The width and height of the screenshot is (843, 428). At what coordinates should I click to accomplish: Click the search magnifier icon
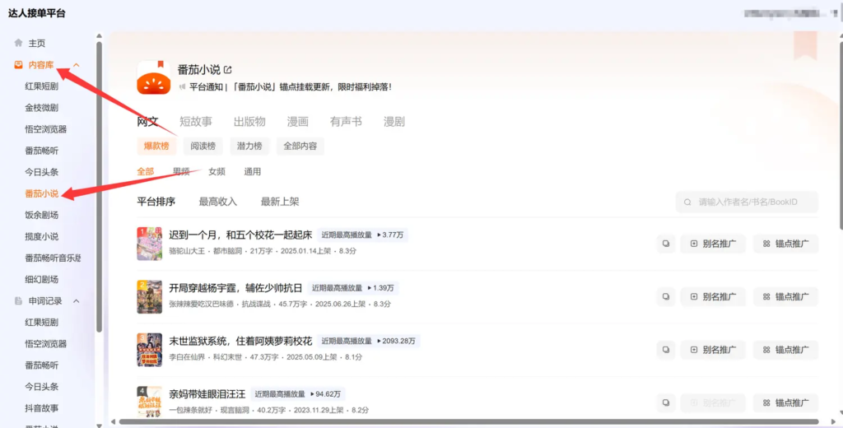click(687, 202)
